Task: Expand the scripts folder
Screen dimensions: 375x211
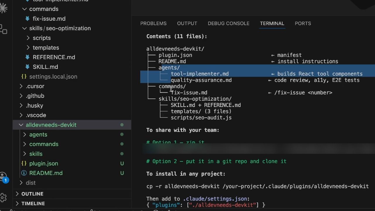Action: tap(28, 38)
